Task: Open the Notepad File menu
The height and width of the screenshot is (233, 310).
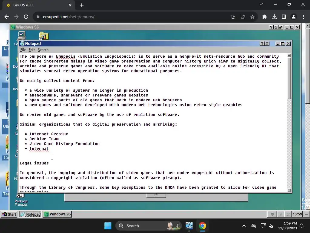Action: click(x=23, y=50)
